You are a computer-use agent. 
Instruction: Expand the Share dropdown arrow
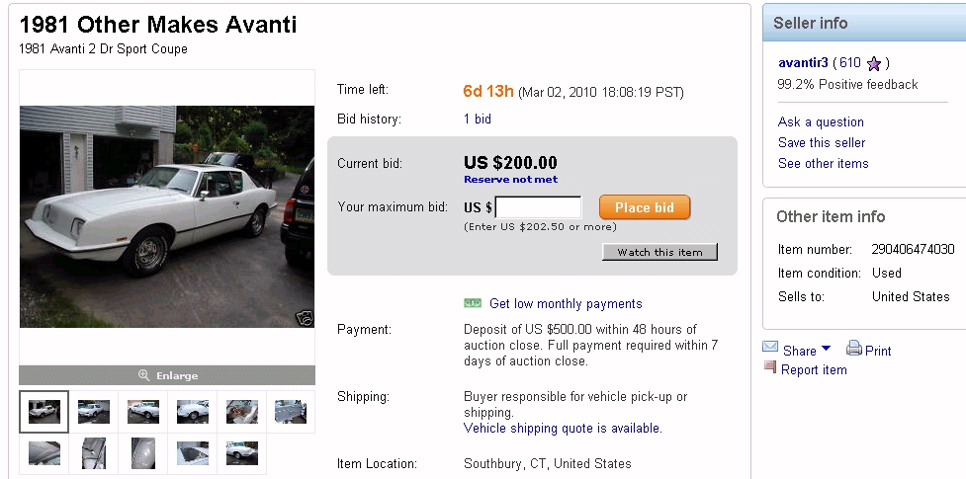(826, 349)
